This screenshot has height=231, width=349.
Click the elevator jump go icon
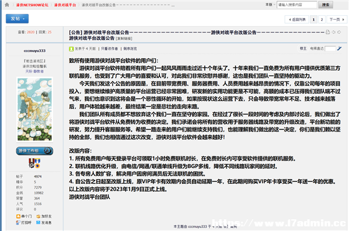339,48
